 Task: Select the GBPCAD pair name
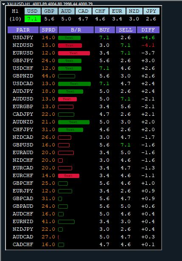coord(23,198)
